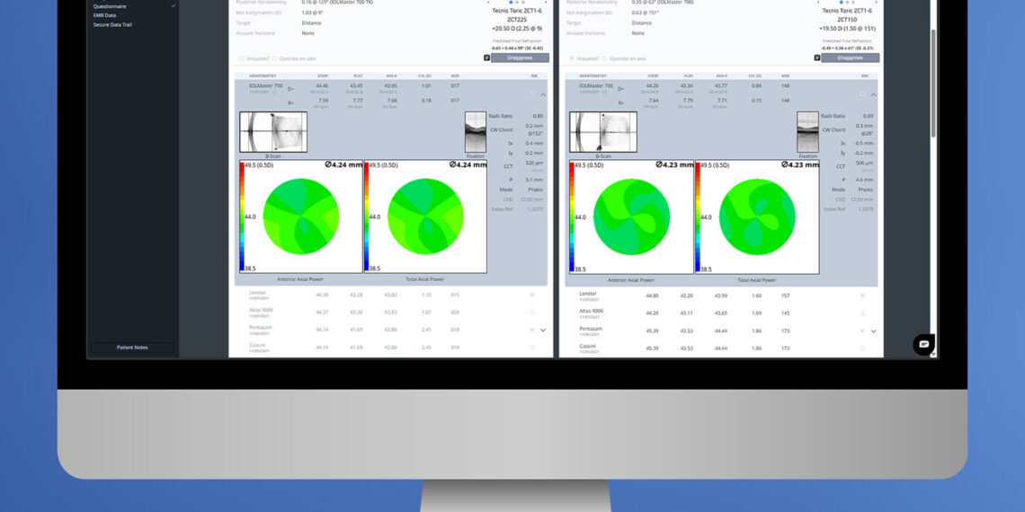Toggle checkbox on right Pentacam row
This screenshot has height=512, width=1025.
(862, 331)
